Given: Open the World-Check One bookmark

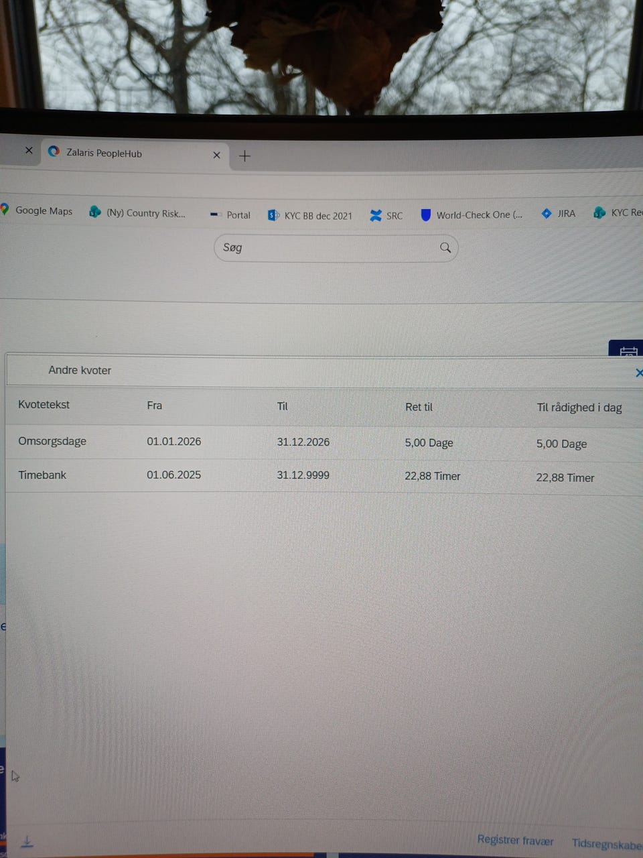Looking at the screenshot, I should (x=472, y=214).
